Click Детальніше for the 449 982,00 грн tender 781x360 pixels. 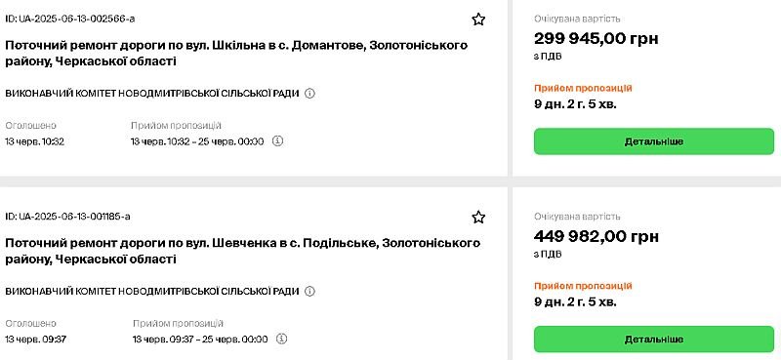pyautogui.click(x=654, y=340)
